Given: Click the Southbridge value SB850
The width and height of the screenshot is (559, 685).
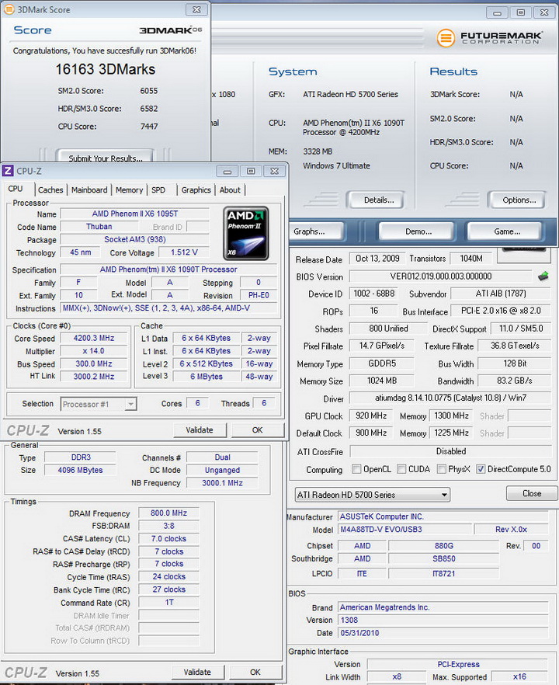Looking at the screenshot, I should click(x=444, y=558).
